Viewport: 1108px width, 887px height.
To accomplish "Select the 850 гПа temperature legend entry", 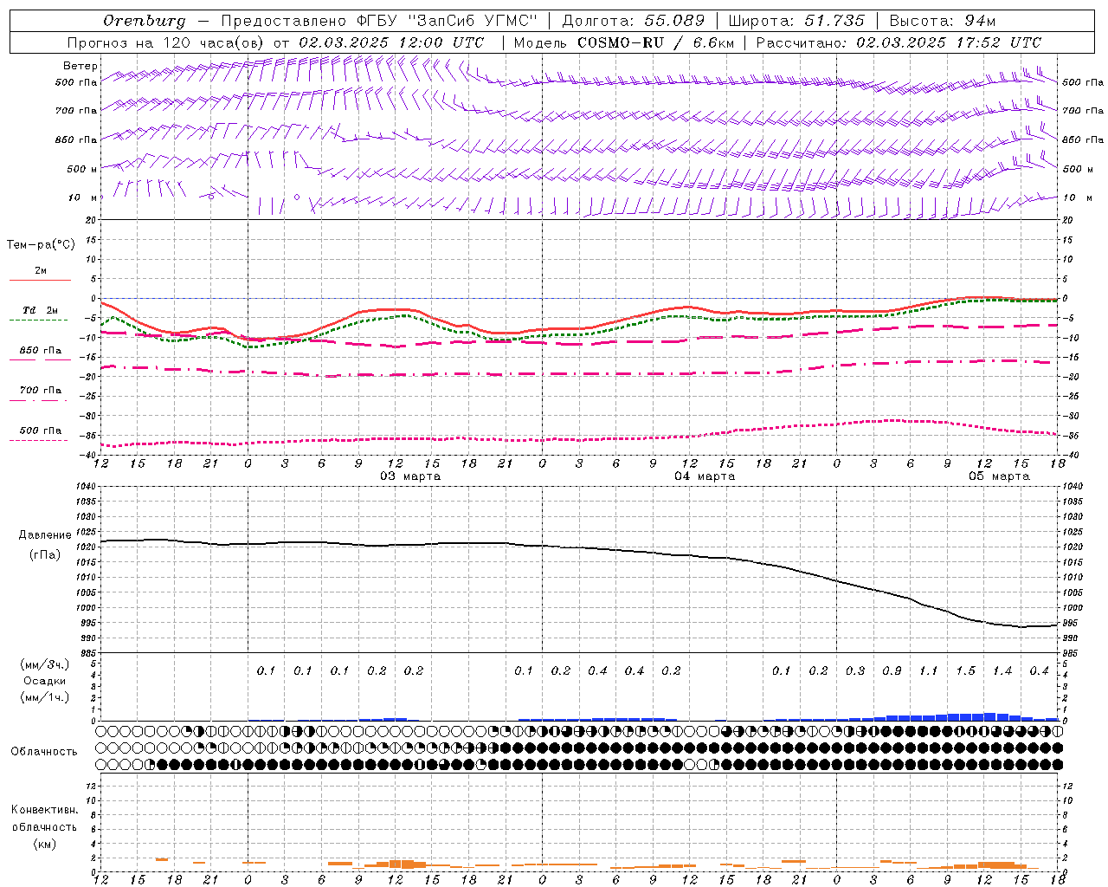I will [x=41, y=351].
